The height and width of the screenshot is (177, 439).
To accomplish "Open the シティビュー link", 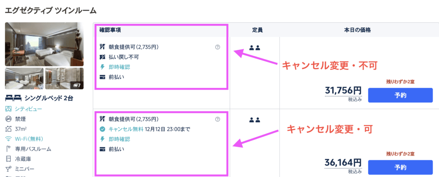I will [x=28, y=109].
